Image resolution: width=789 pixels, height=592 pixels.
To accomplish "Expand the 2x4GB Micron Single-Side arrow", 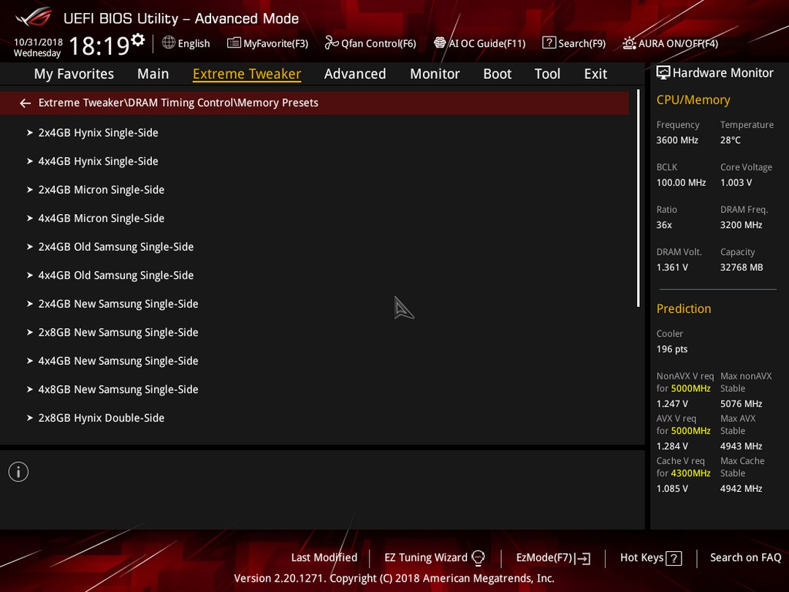I will [x=30, y=190].
